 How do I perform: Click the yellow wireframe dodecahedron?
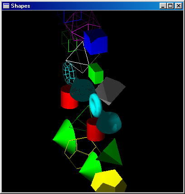(82, 153)
